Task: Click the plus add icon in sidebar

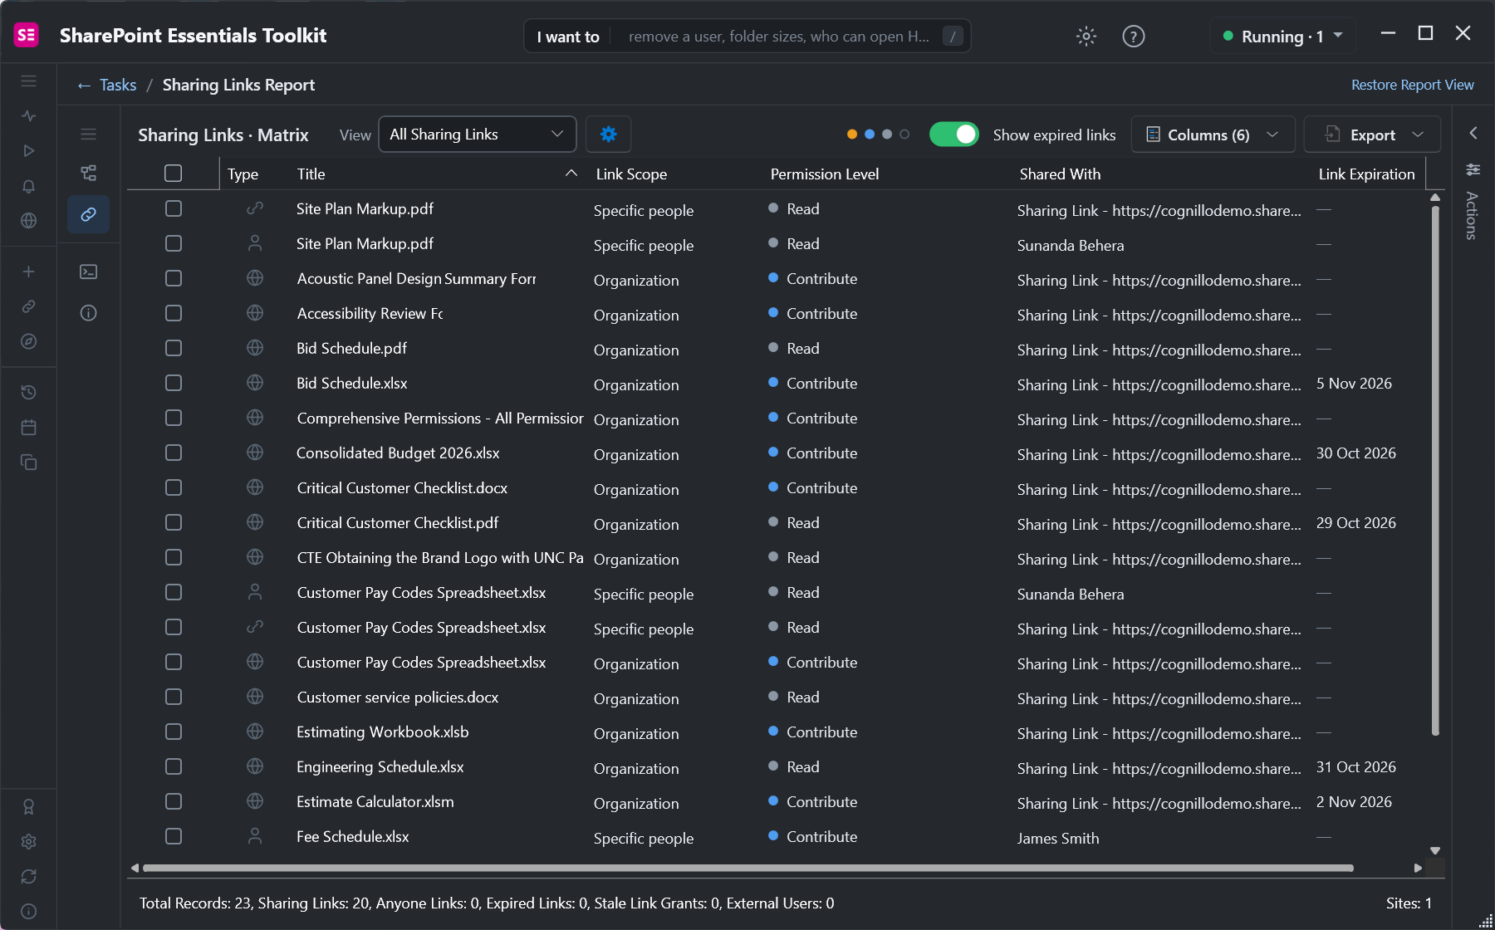Action: coord(29,272)
